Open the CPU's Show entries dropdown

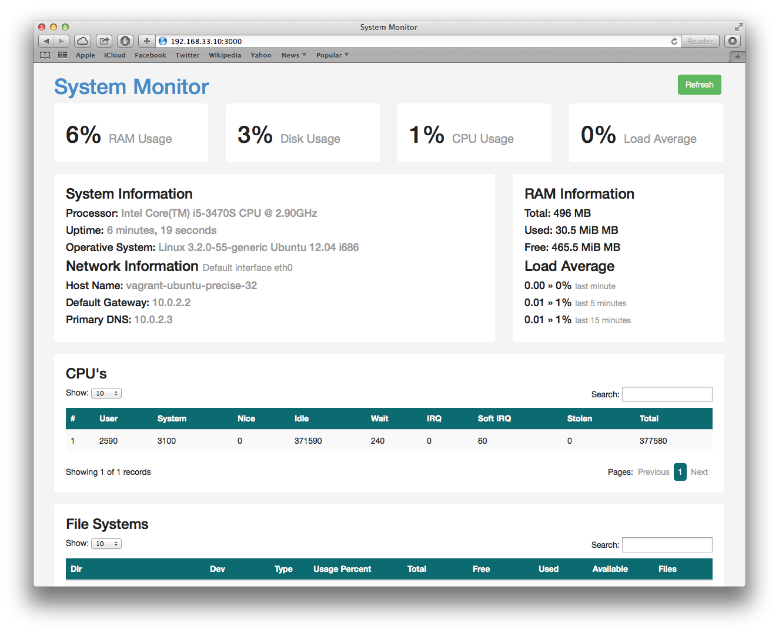[106, 393]
